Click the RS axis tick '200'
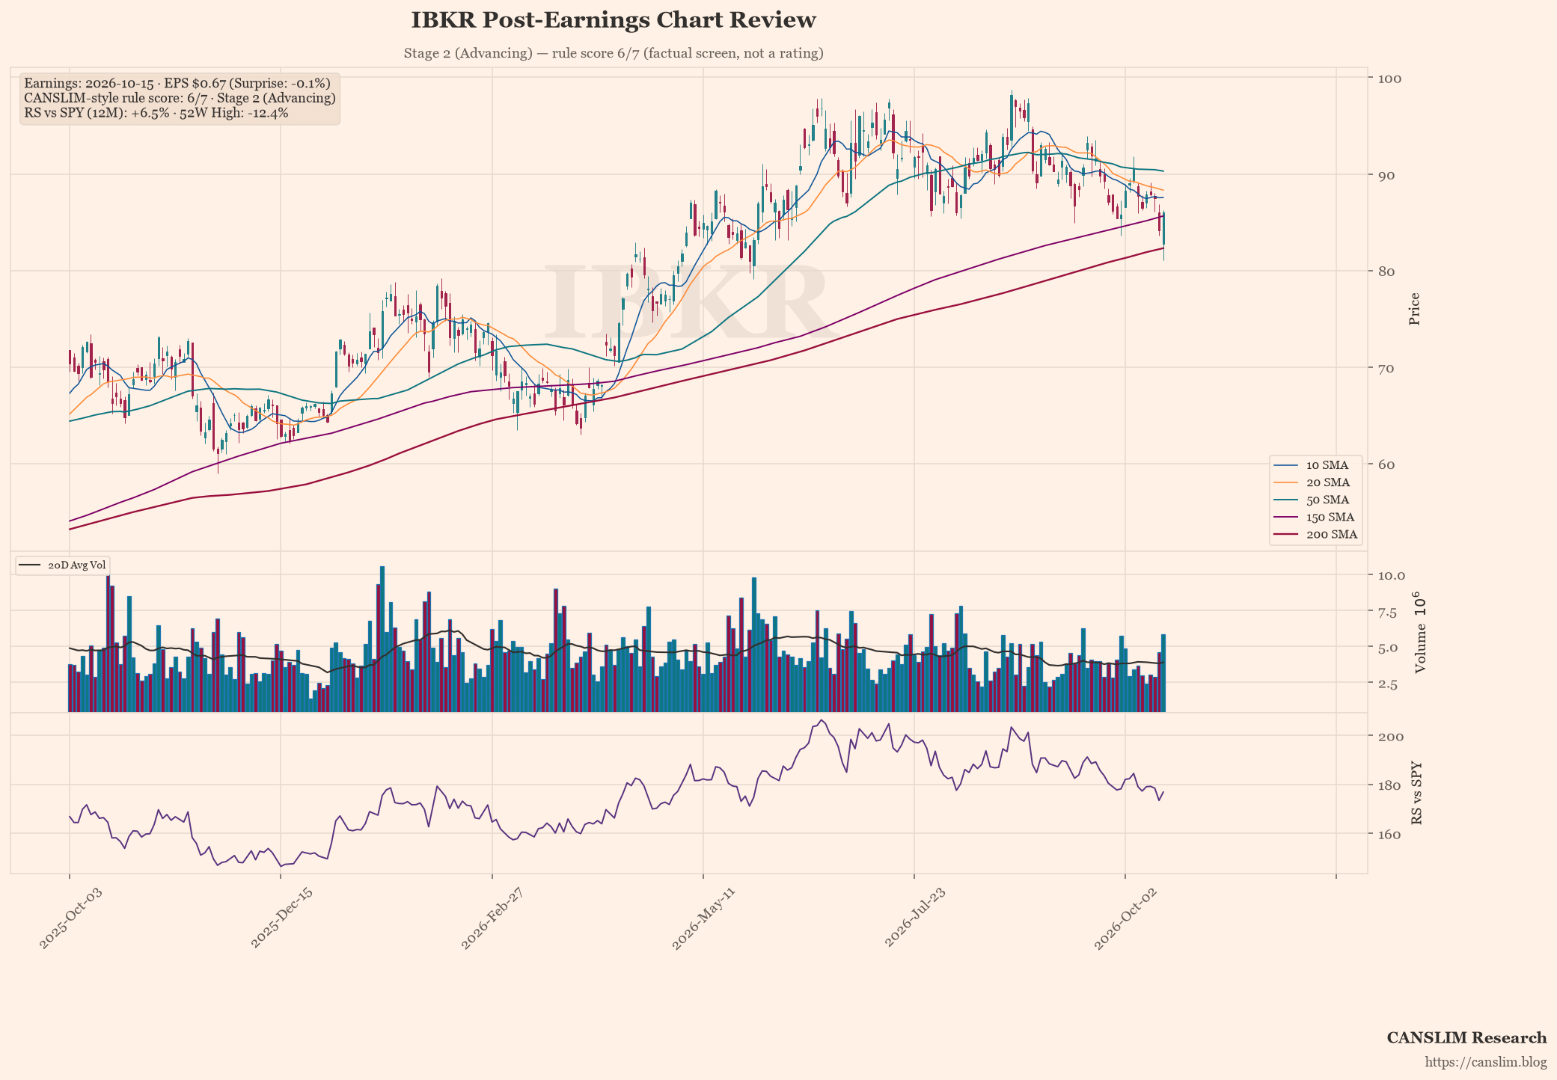This screenshot has width=1557, height=1080. (1390, 737)
